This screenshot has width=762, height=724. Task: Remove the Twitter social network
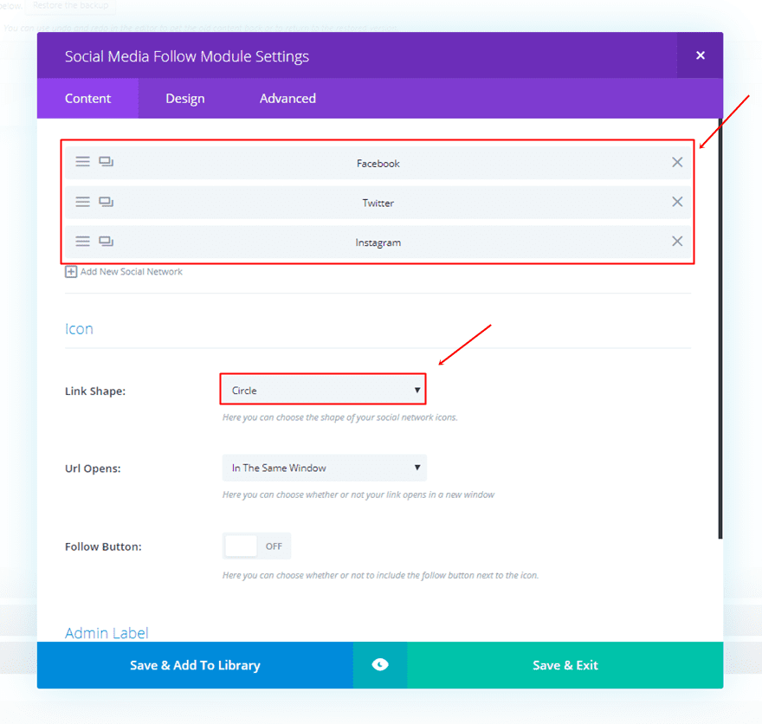coord(677,202)
